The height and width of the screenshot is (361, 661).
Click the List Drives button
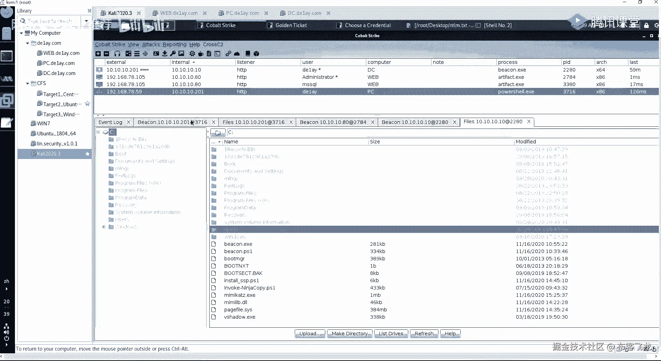(391, 334)
